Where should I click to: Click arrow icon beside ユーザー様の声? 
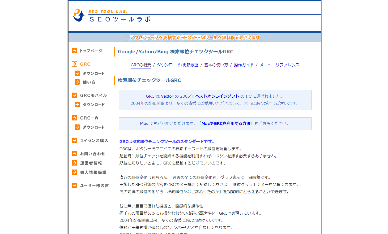pyautogui.click(x=75, y=185)
